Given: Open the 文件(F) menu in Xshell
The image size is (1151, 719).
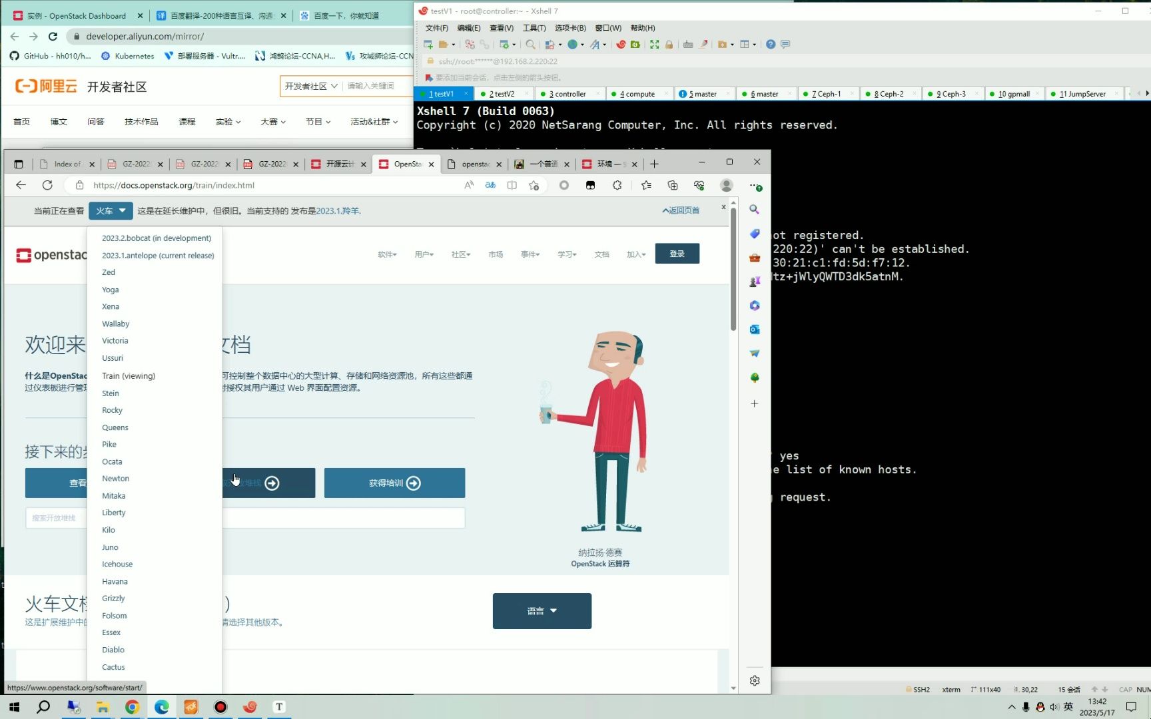Looking at the screenshot, I should 437,28.
